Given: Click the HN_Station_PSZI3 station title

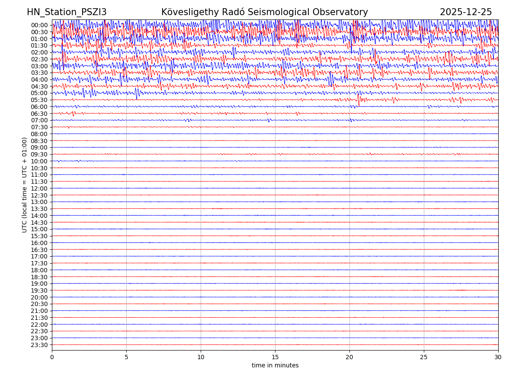Looking at the screenshot, I should tap(67, 13).
